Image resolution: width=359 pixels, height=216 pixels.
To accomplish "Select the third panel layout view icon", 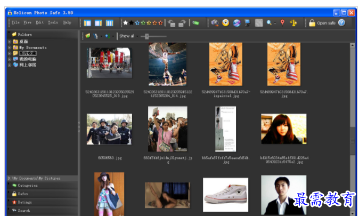I will pyautogui.click(x=109, y=23).
